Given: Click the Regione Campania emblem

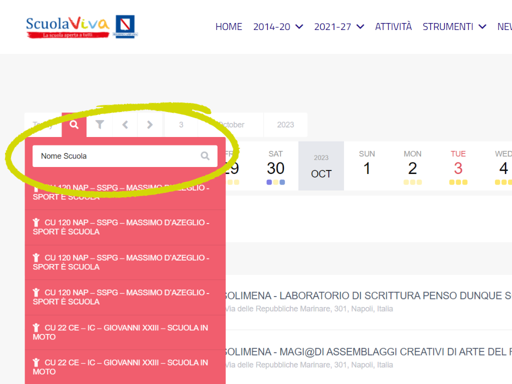Looking at the screenshot, I should click(x=125, y=26).
